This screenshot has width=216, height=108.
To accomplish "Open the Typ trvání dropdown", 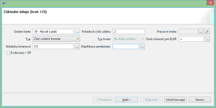I will [129, 39].
